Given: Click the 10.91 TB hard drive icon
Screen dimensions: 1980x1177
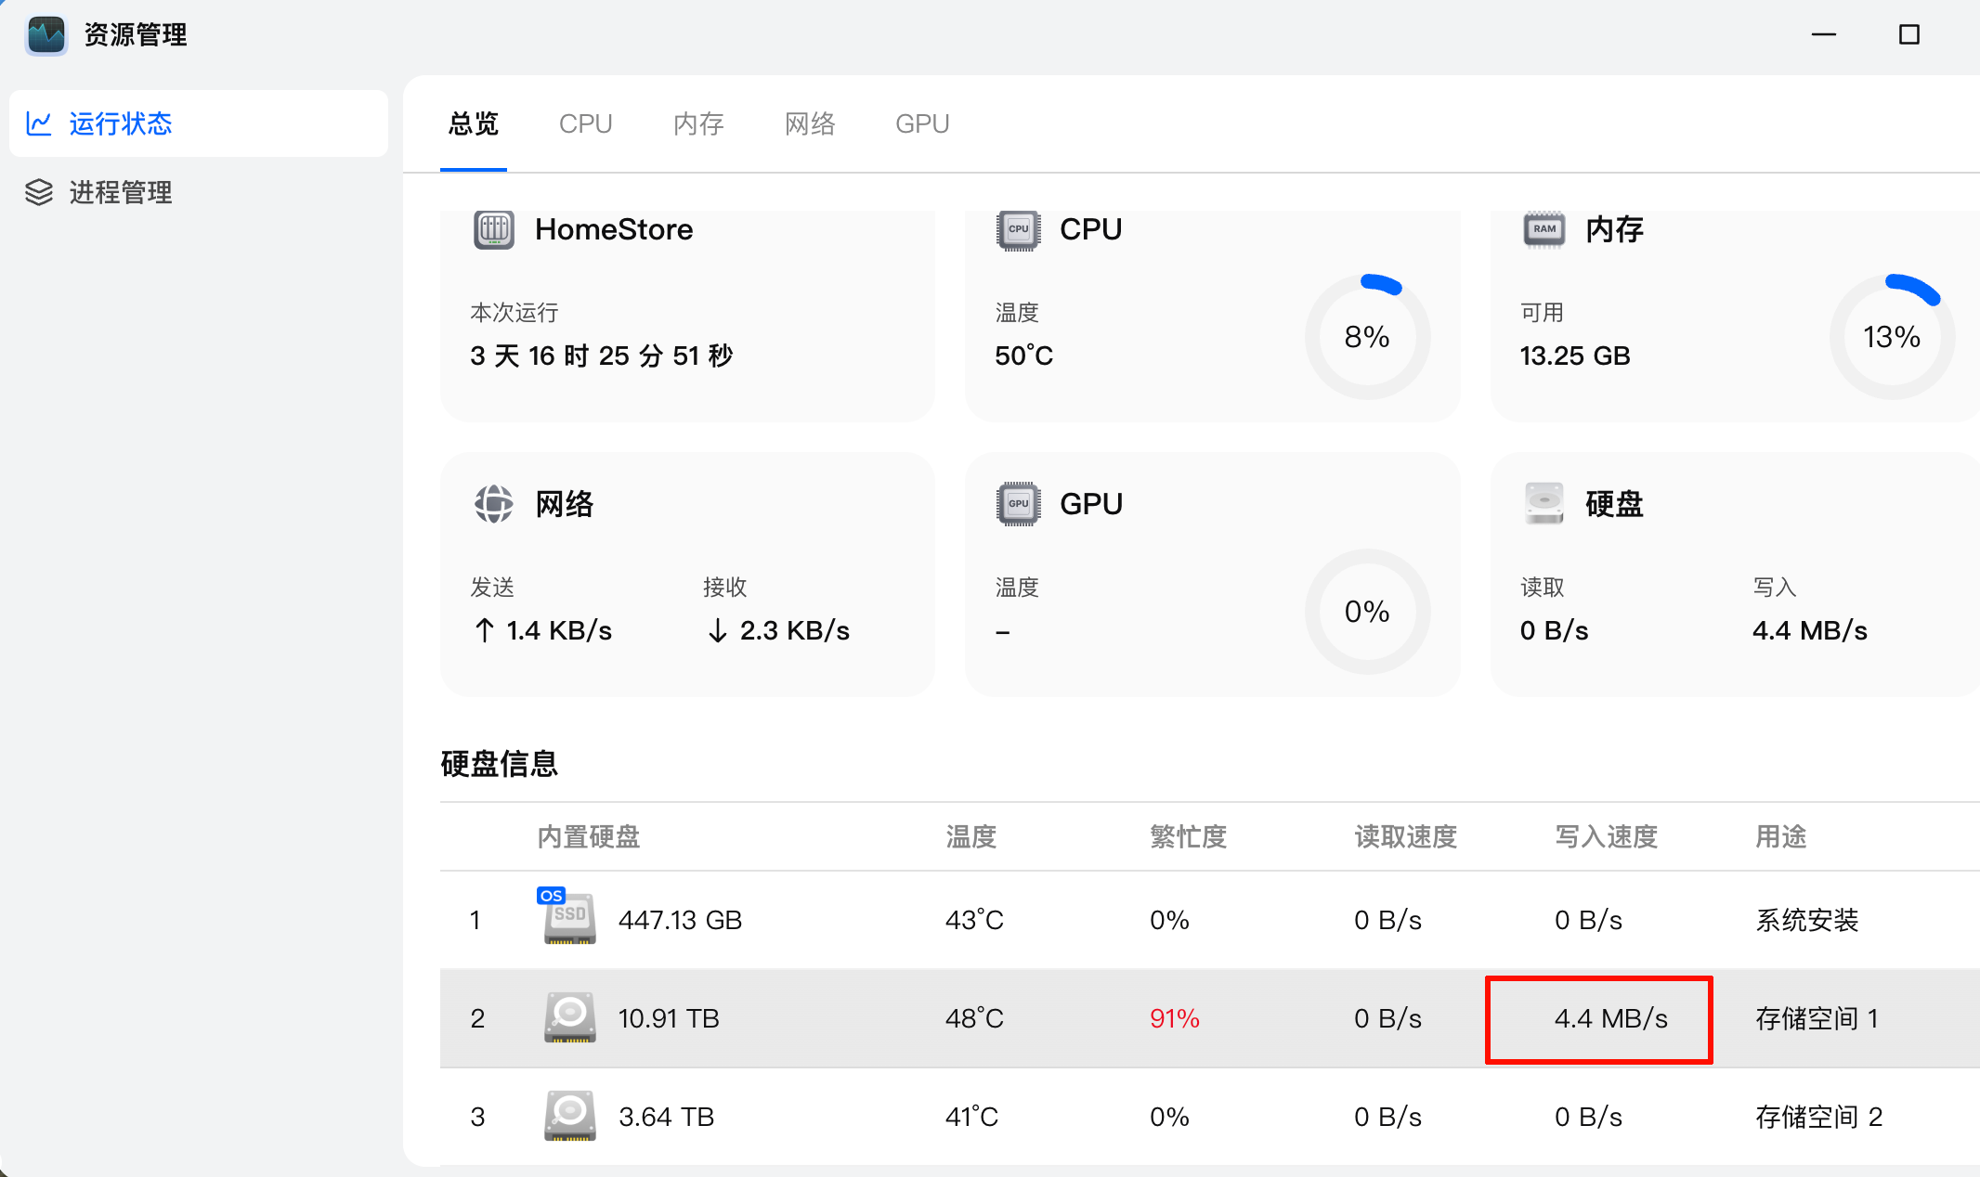Looking at the screenshot, I should pyautogui.click(x=568, y=1017).
